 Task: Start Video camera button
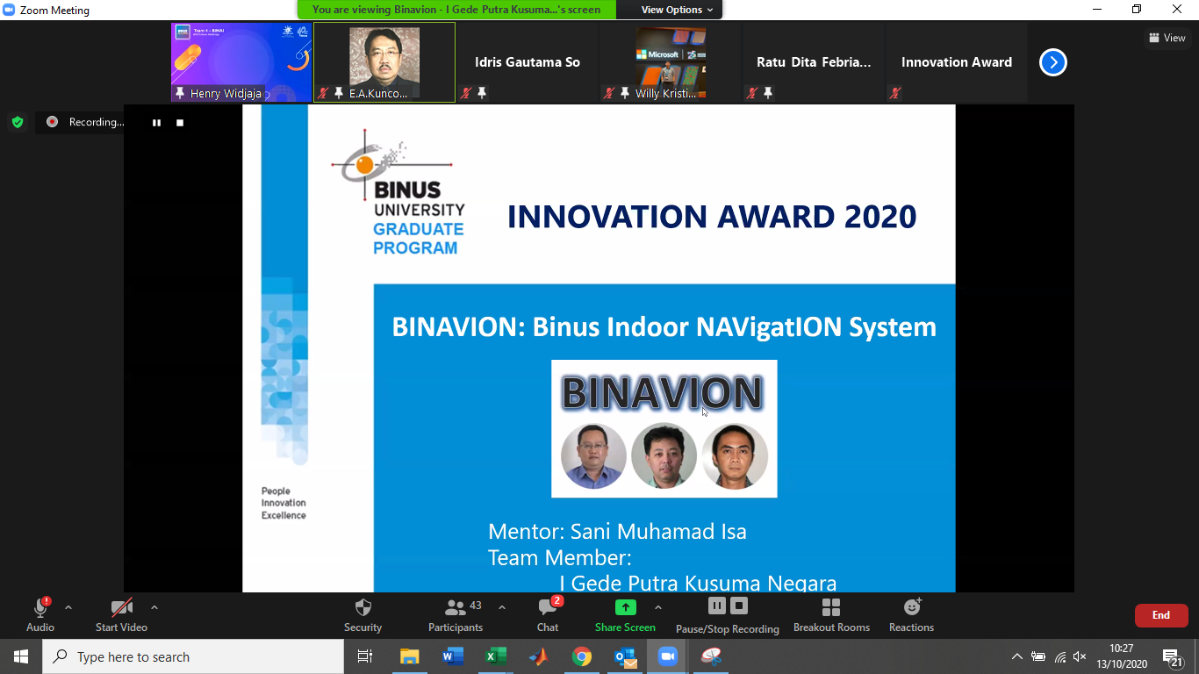click(121, 614)
